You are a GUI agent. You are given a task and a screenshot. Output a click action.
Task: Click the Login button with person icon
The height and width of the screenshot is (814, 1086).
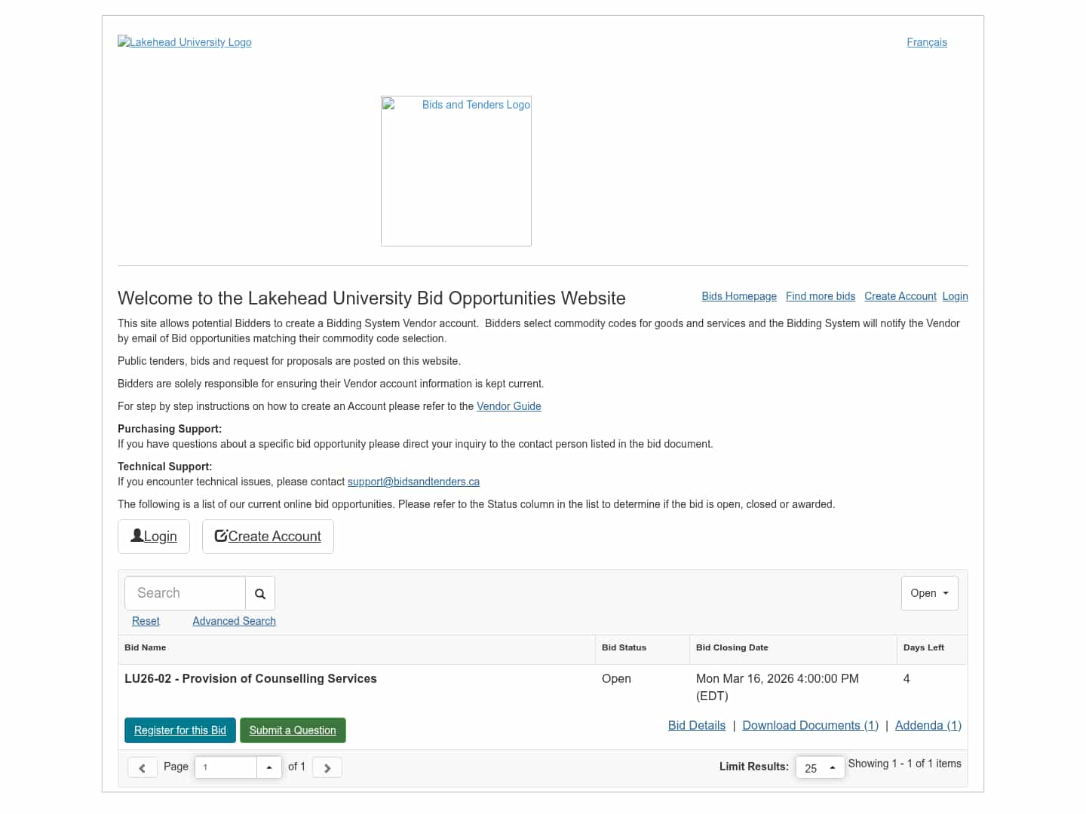tap(154, 537)
